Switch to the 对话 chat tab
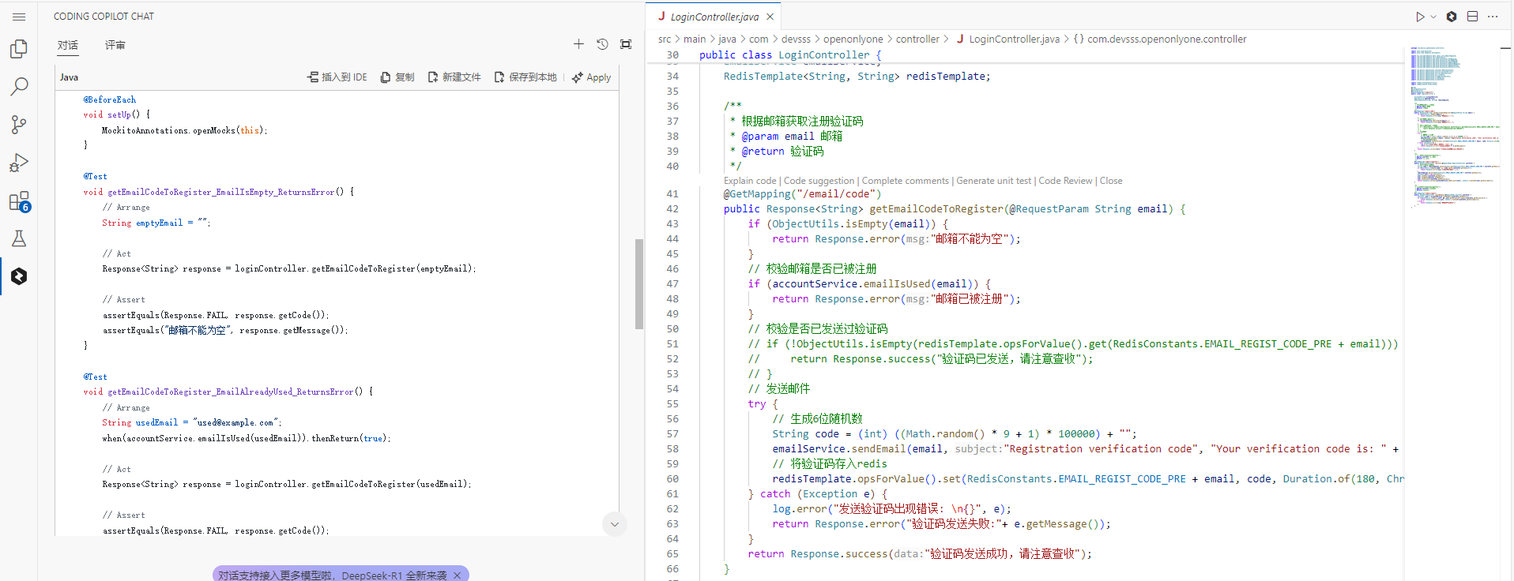This screenshot has height=581, width=1514. click(x=68, y=45)
